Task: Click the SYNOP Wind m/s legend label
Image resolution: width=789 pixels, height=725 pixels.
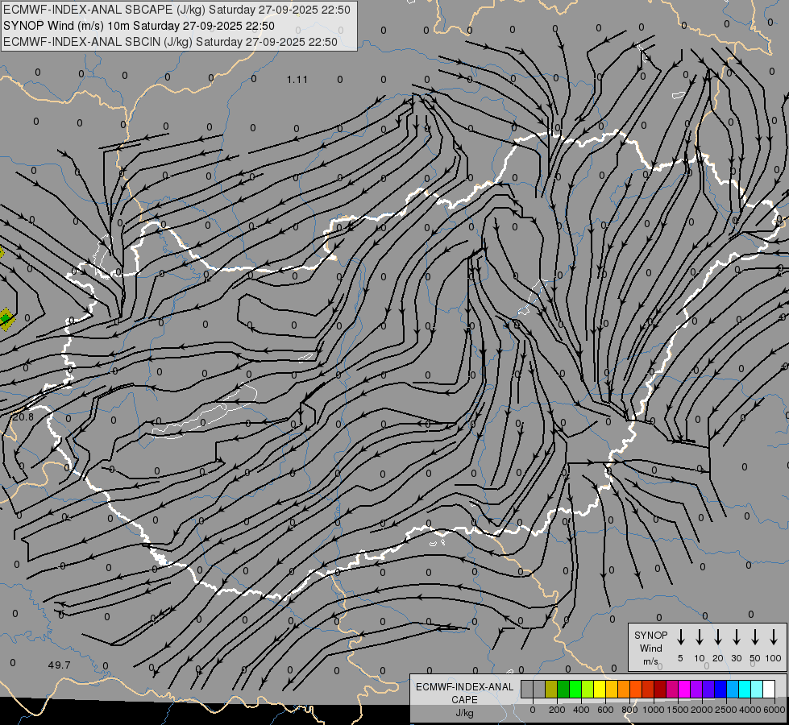Action: (x=650, y=648)
